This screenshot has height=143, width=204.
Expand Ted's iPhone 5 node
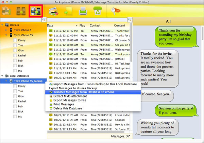(x=6, y=30)
